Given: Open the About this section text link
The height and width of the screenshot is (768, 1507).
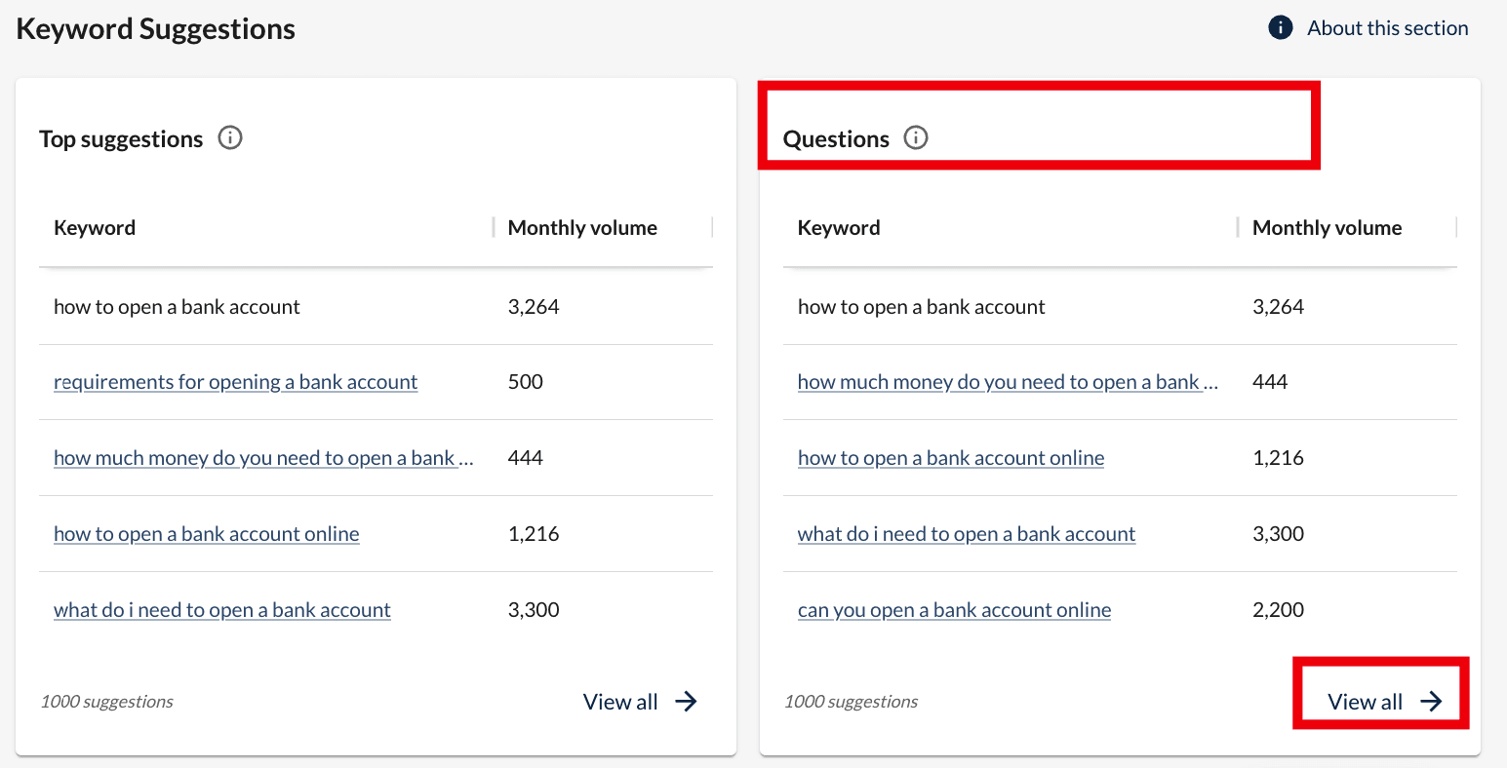Looking at the screenshot, I should tap(1387, 28).
